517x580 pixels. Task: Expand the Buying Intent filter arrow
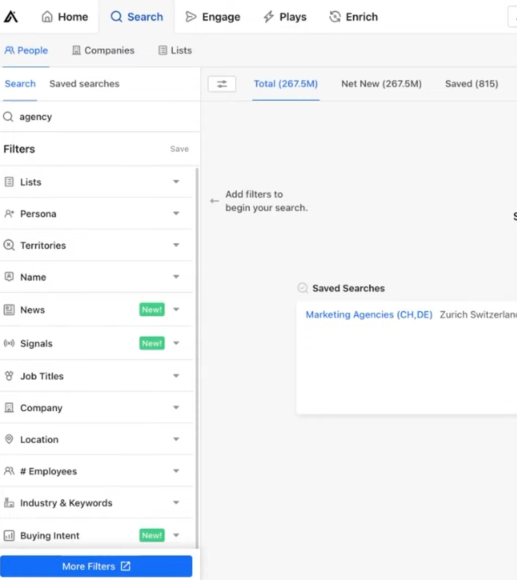[176, 535]
